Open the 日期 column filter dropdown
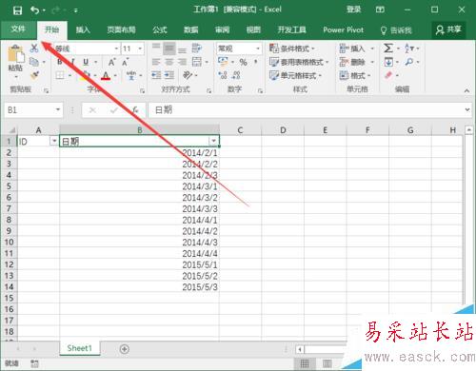476x371 pixels. pos(214,141)
